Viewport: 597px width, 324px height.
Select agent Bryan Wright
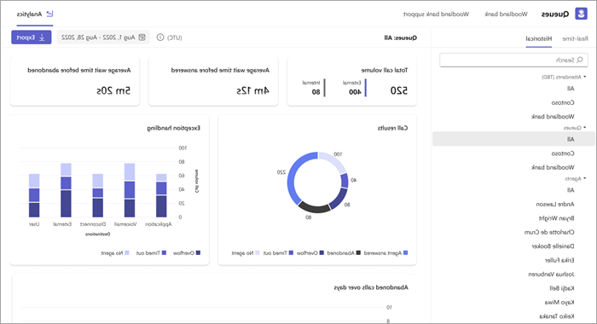[x=556, y=218]
